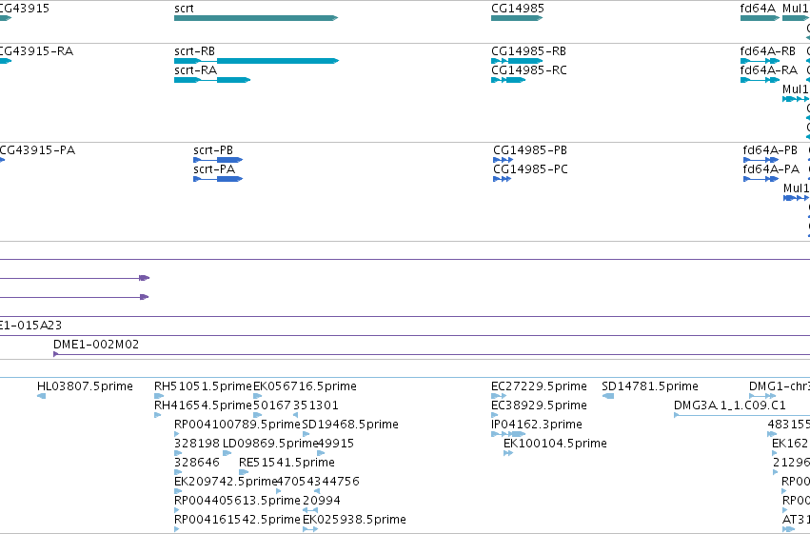Select the Mul1 gene label
Screen dimensions: 810x534
(795, 9)
